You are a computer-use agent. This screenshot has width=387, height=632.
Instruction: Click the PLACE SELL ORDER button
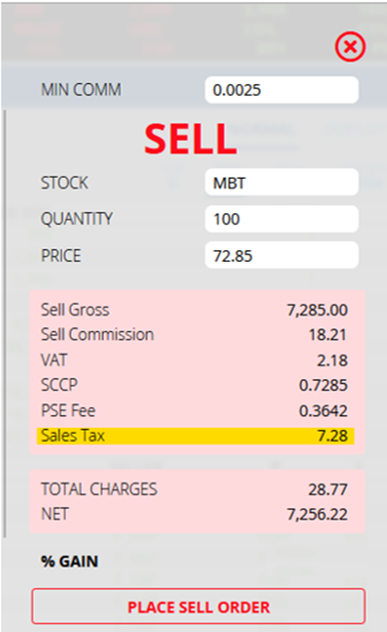coord(198,606)
